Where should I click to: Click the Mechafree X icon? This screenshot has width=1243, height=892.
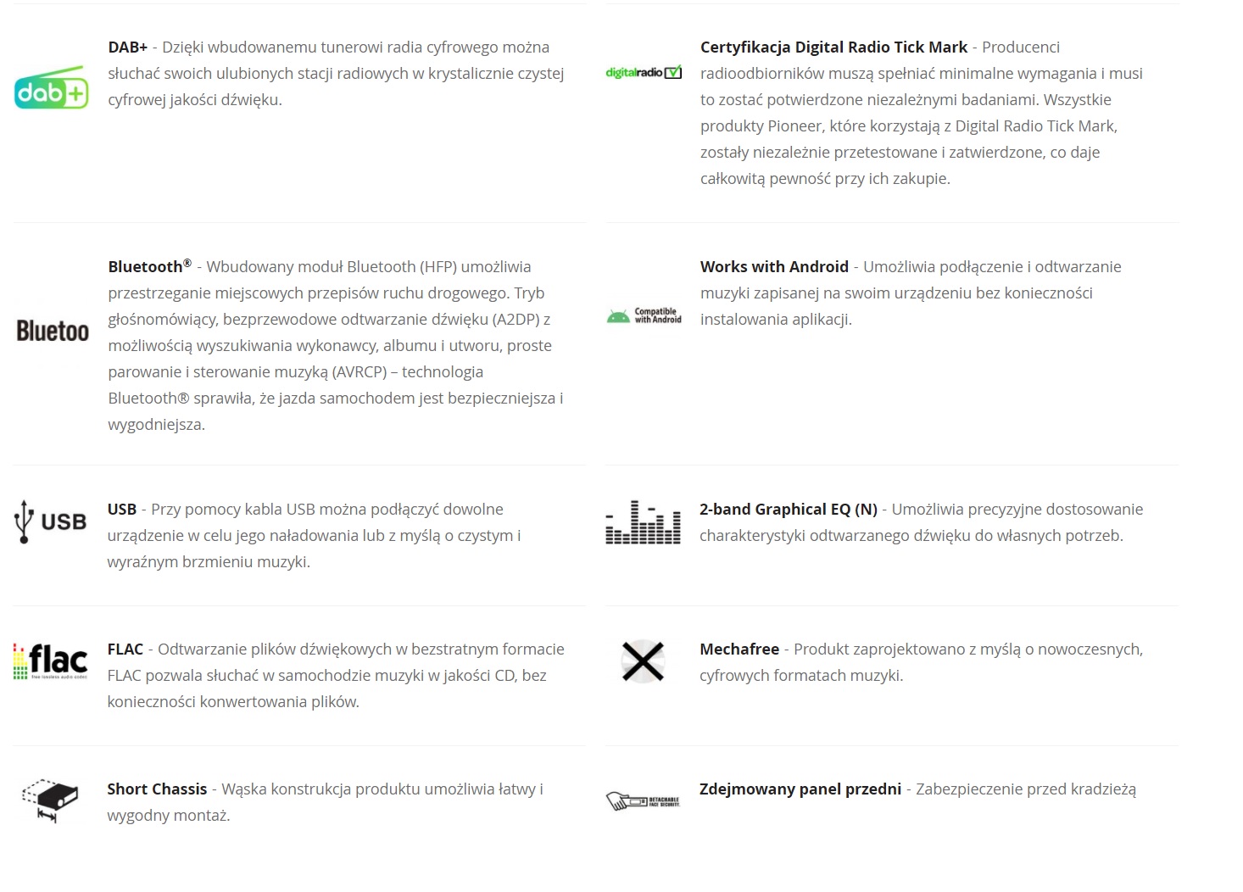[643, 661]
